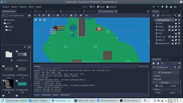Viewport: 183px width, 103px height.
Task: Switch to 2D workspace
Action: pyautogui.click(x=85, y=7)
